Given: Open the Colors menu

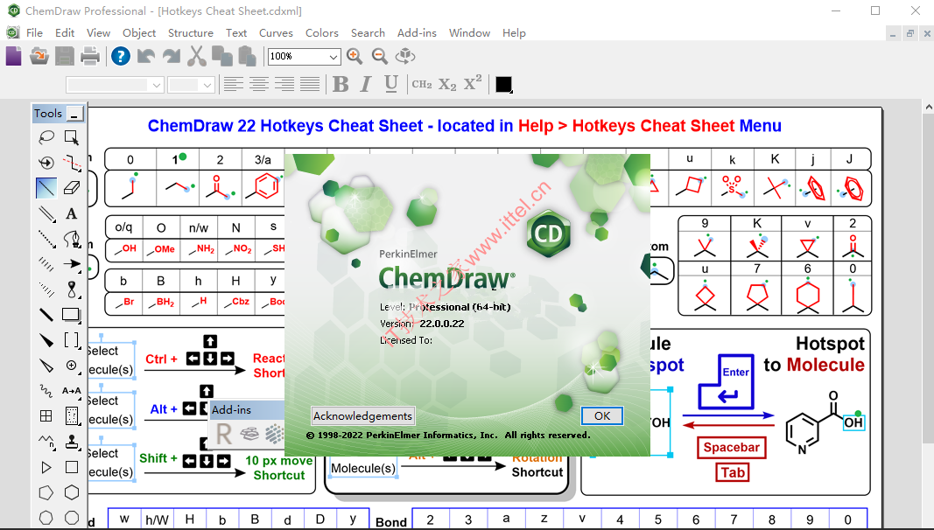Looking at the screenshot, I should point(321,32).
